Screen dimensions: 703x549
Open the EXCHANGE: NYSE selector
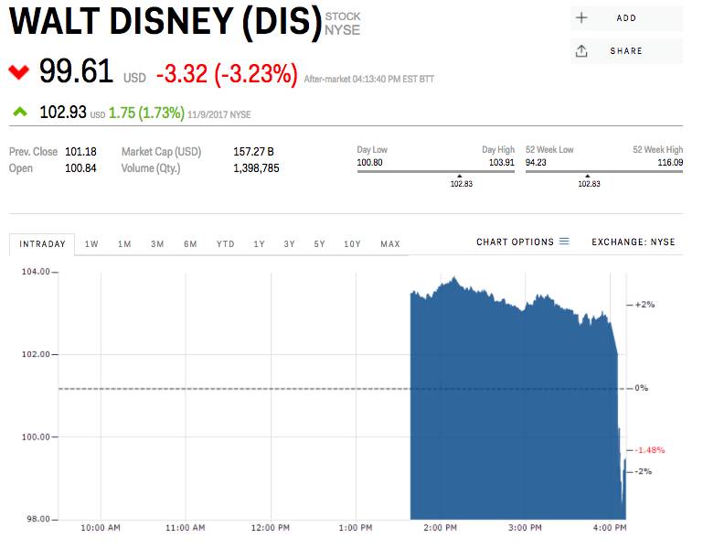point(633,242)
